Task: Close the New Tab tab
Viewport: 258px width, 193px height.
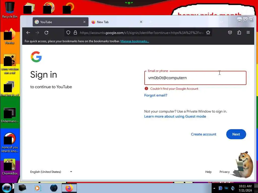Action: click(x=141, y=22)
